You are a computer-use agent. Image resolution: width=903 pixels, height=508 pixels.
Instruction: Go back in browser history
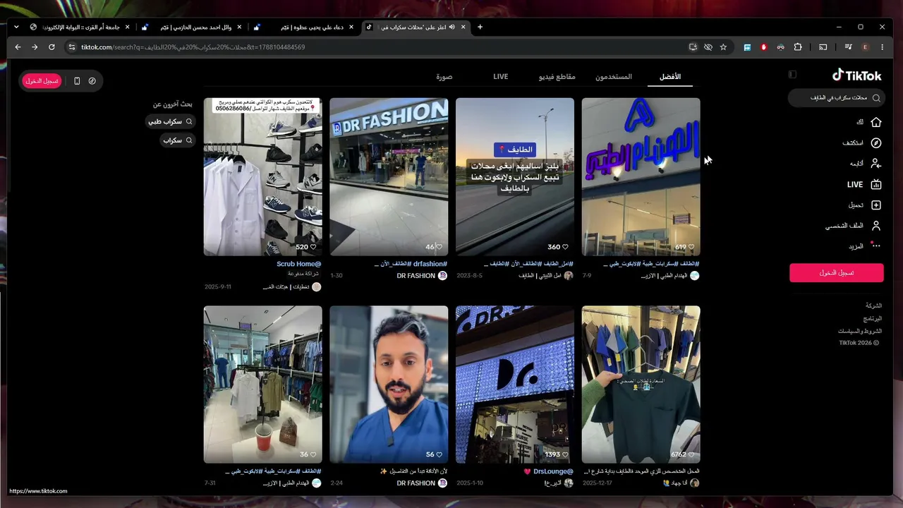[18, 47]
